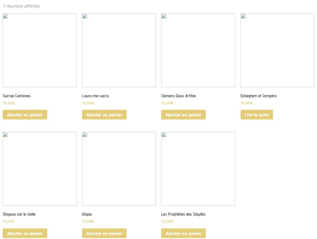Click the 15,00€ price under Sfogava con le stelle
The image size is (317, 239).
(x=9, y=221)
